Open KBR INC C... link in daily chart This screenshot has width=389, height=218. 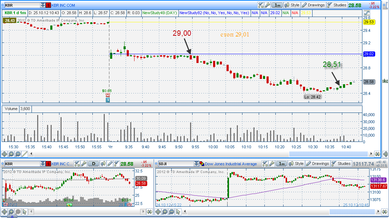point(62,164)
